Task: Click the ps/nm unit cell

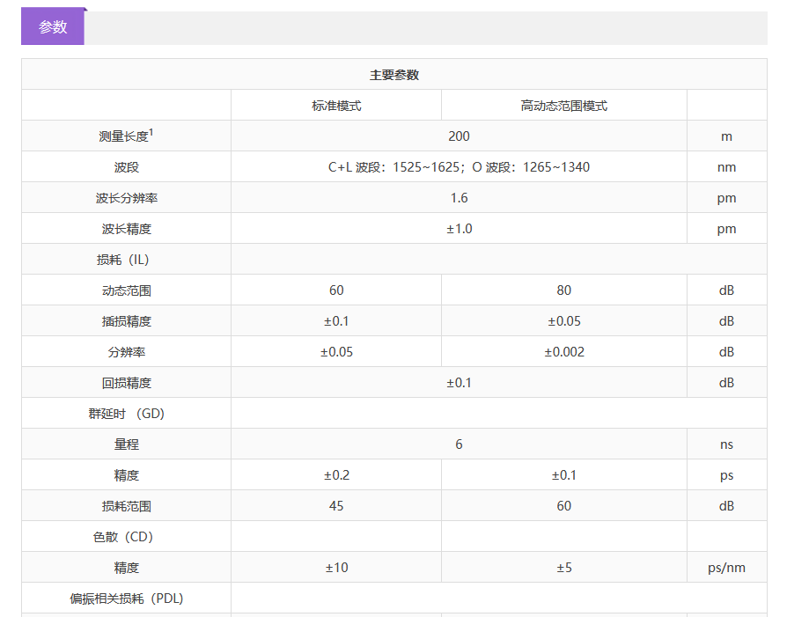Action: [726, 568]
